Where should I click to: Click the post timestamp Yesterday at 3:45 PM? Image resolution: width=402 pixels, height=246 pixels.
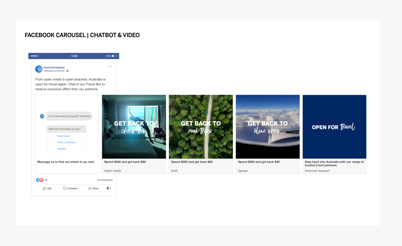click(x=54, y=71)
